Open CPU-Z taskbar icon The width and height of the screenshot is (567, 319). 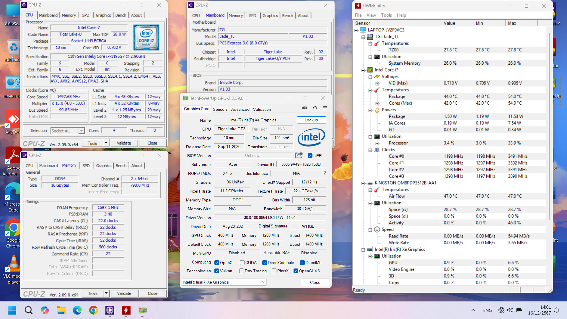110,310
